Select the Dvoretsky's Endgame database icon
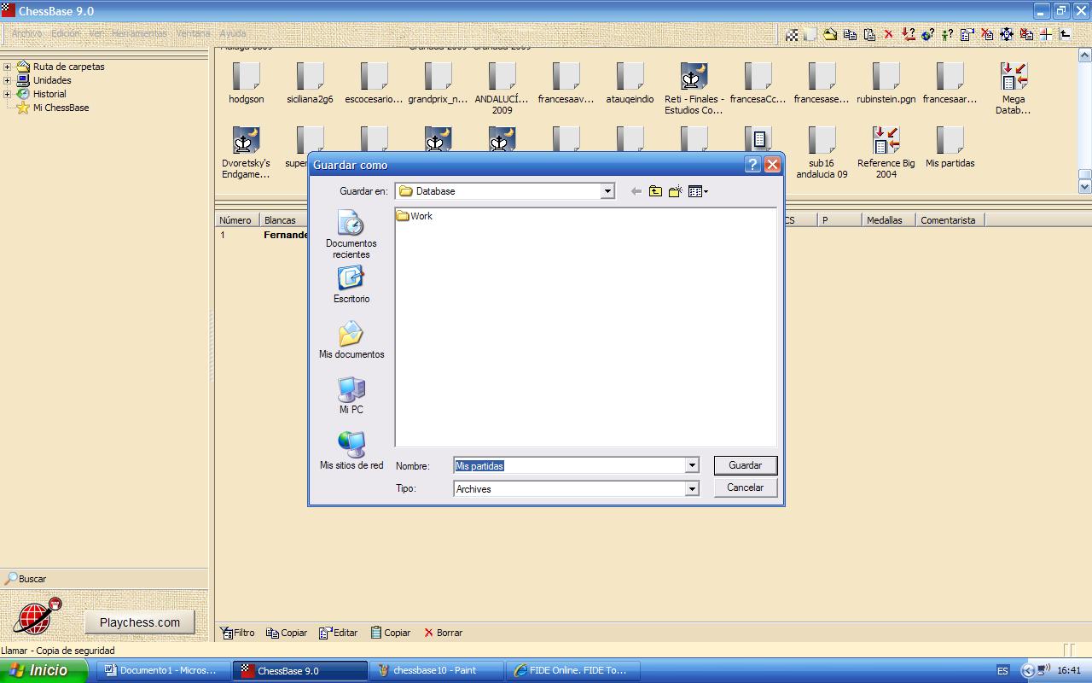The width and height of the screenshot is (1092, 683). tap(246, 140)
